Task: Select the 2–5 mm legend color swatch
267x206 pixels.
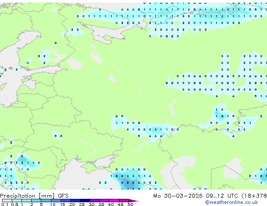Action: 36,201
